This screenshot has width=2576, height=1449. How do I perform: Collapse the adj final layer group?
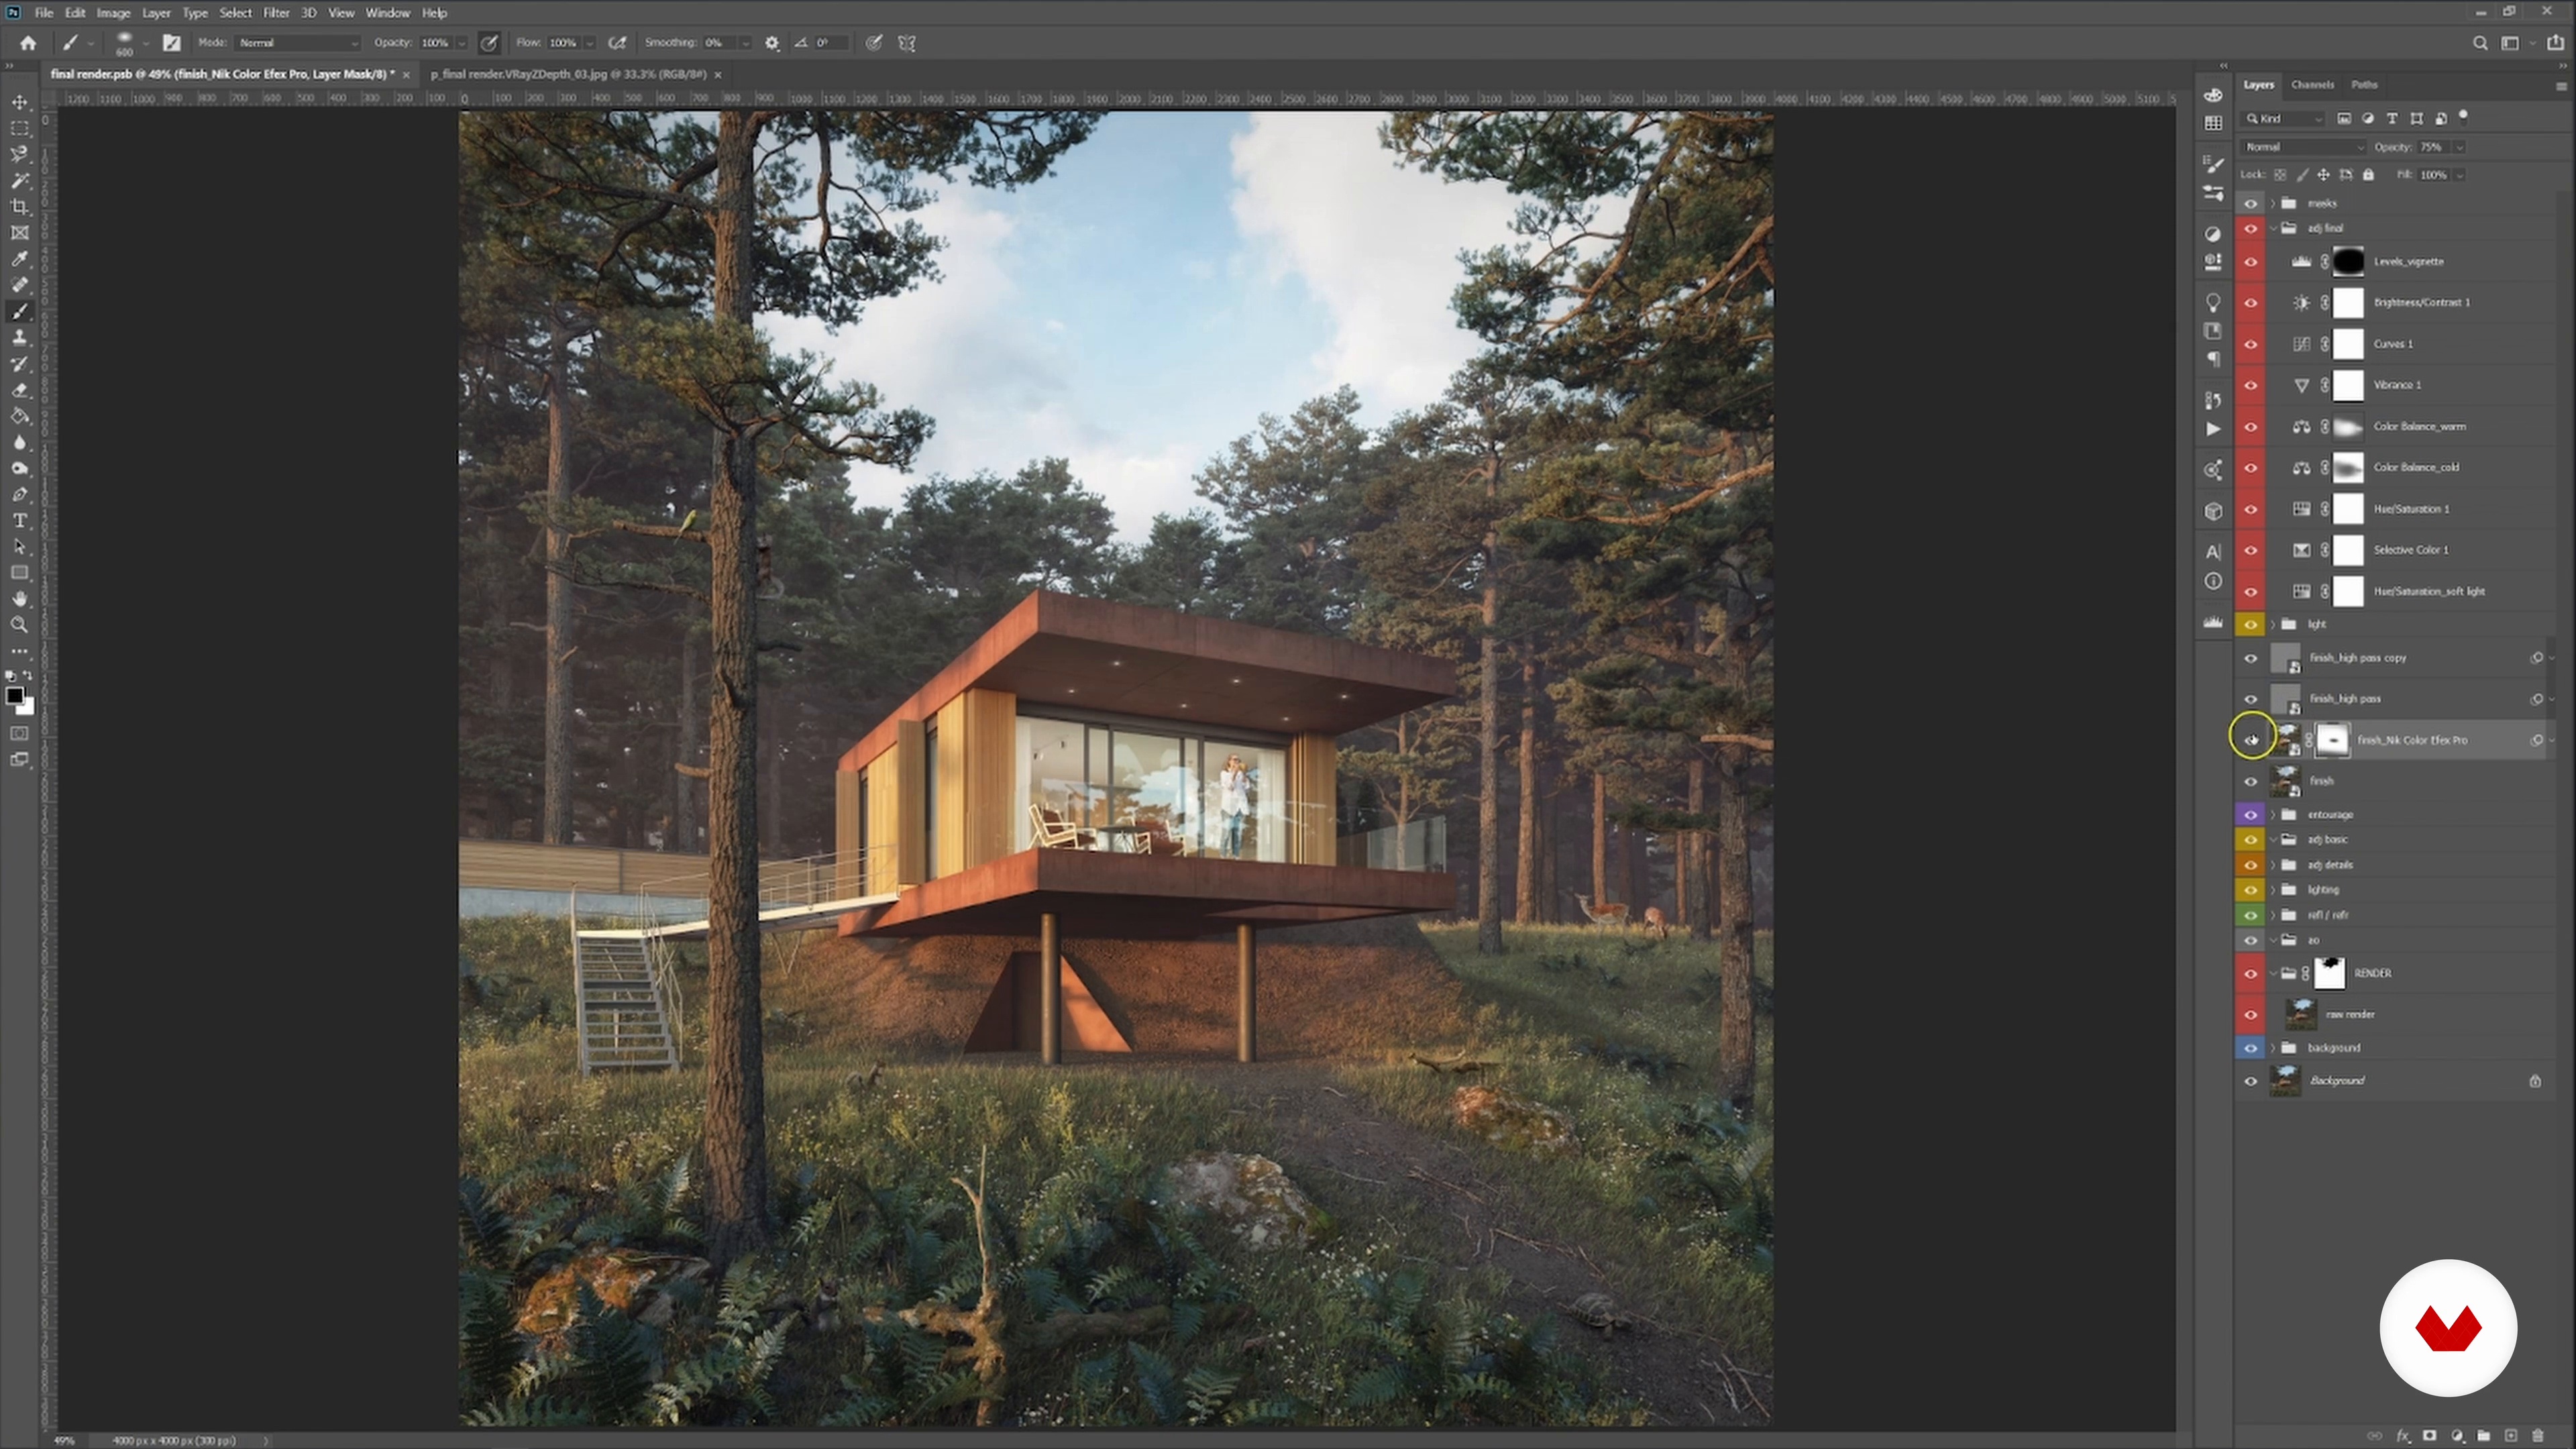[x=2273, y=228]
